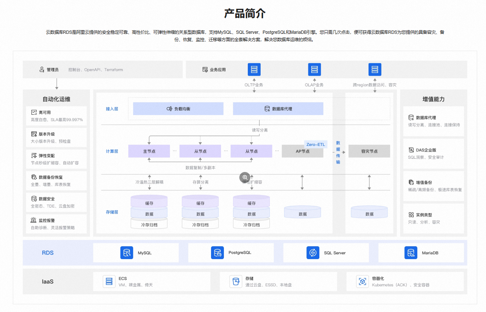Screen dimensions: 486x312
Task: Click the 弹性变配 icon
Action: [x=34, y=156]
